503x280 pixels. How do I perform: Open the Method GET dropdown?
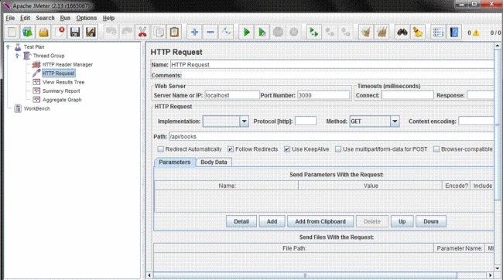tap(395, 121)
